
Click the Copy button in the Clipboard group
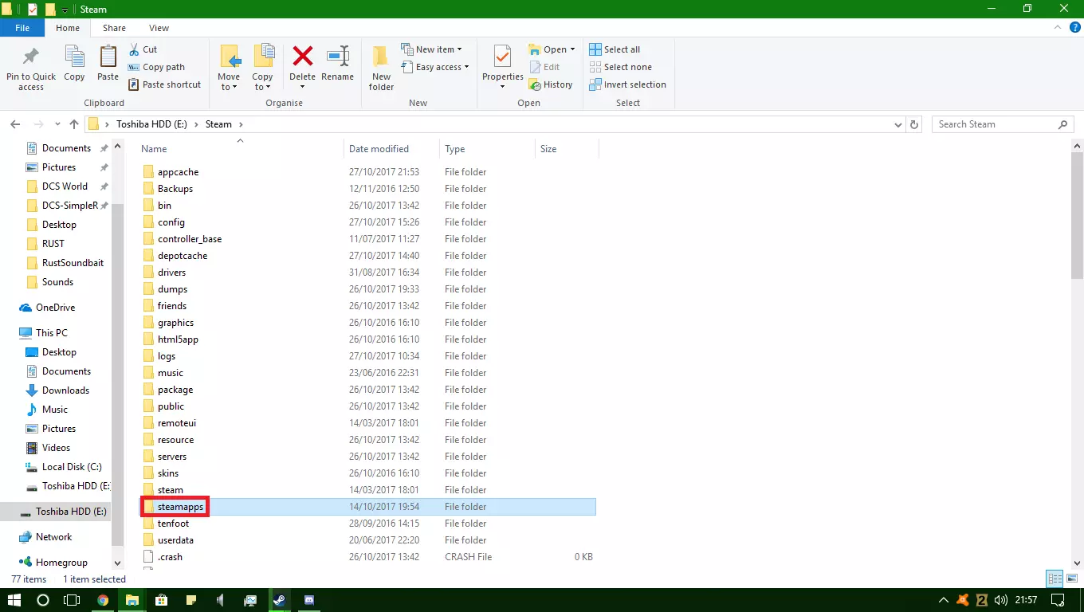click(x=74, y=64)
